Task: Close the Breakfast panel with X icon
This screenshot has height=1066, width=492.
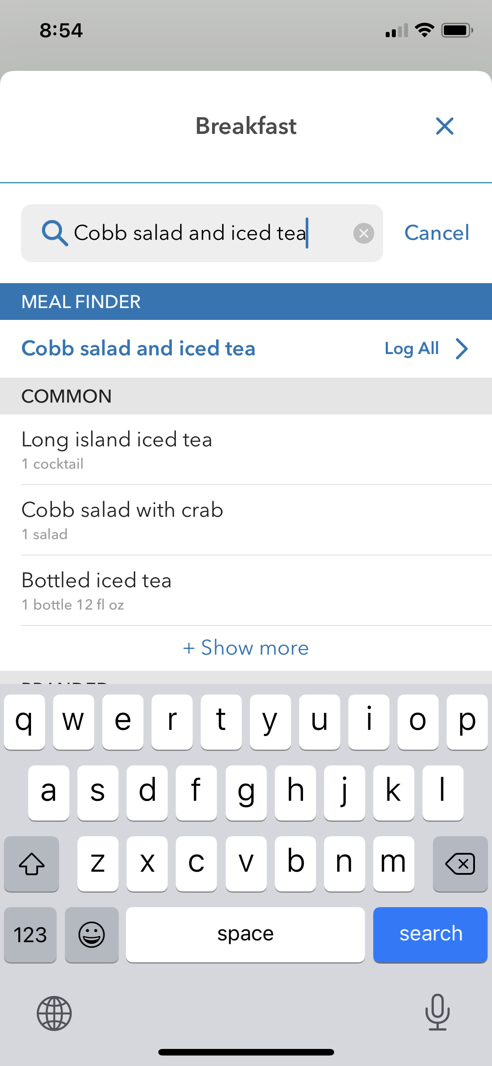Action: pyautogui.click(x=445, y=126)
